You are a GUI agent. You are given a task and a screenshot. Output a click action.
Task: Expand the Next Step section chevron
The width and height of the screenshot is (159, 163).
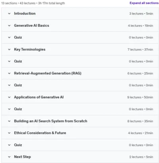coord(9,157)
